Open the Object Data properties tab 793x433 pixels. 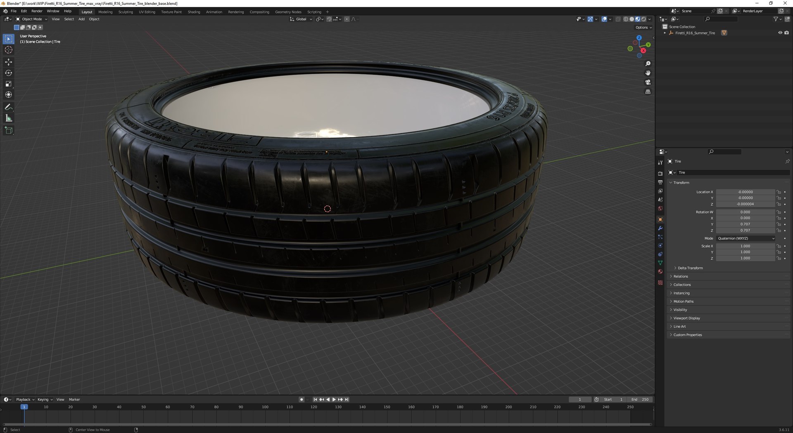660,263
